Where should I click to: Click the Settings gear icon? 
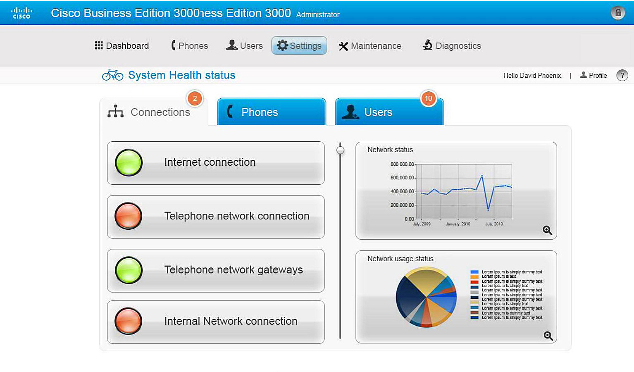pyautogui.click(x=282, y=45)
